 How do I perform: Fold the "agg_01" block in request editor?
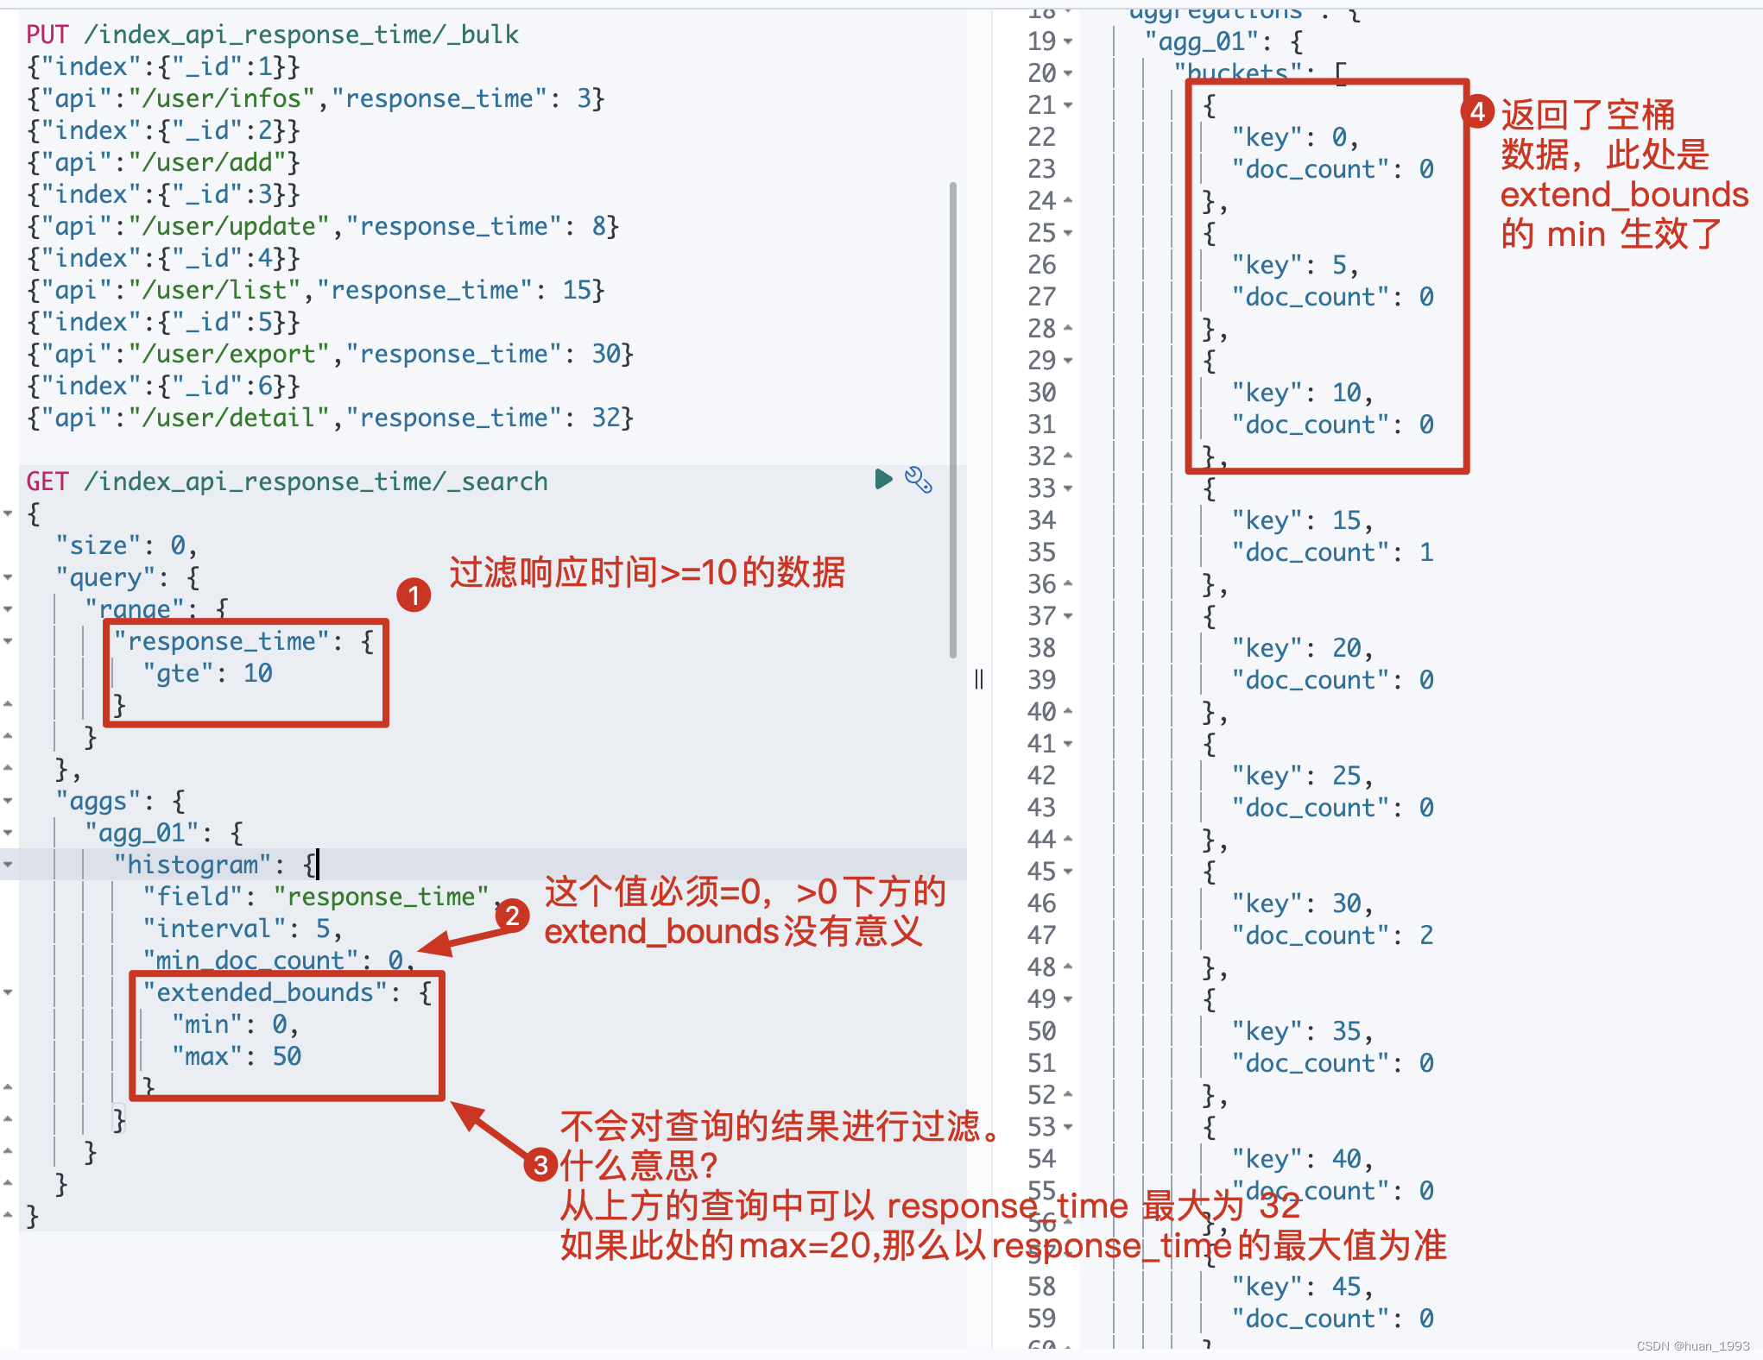click(8, 833)
